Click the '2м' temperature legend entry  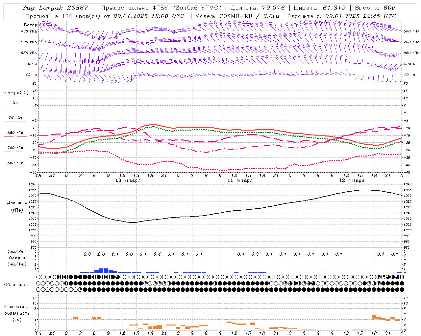coord(15,102)
